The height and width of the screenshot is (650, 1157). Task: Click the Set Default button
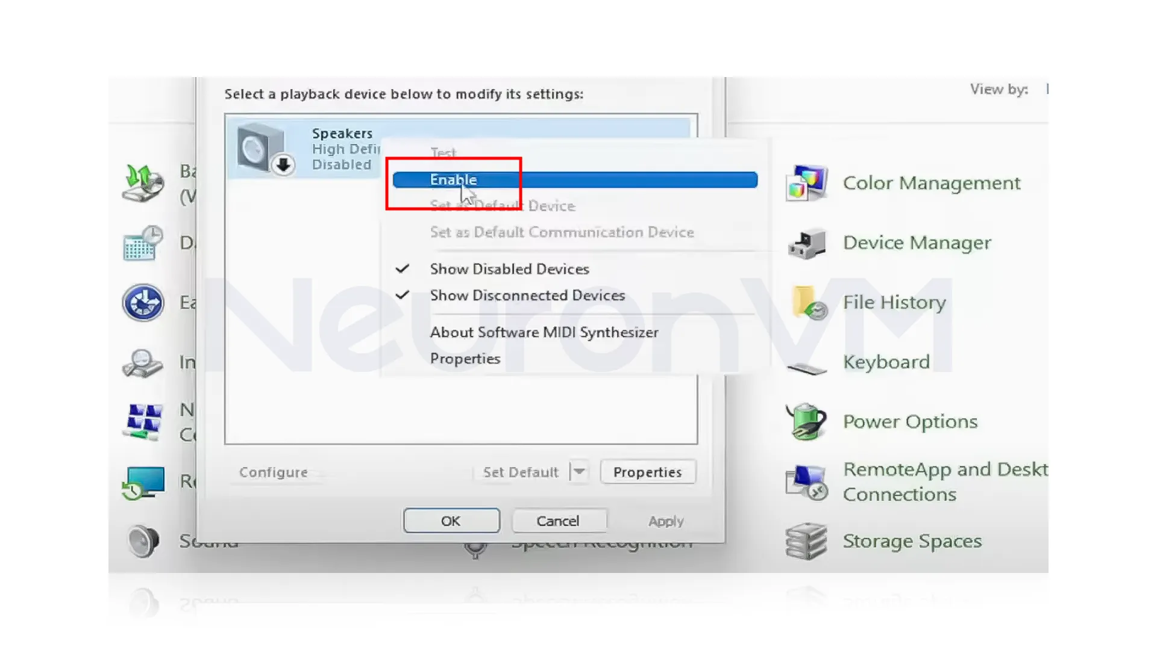521,472
